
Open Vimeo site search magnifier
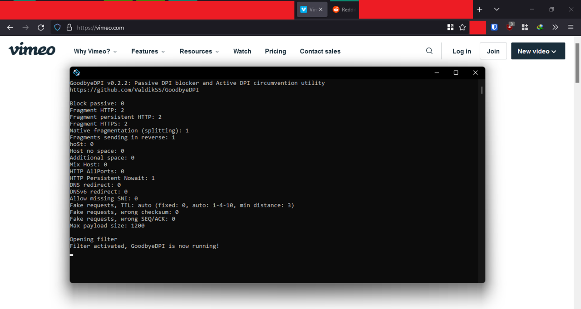pyautogui.click(x=429, y=51)
